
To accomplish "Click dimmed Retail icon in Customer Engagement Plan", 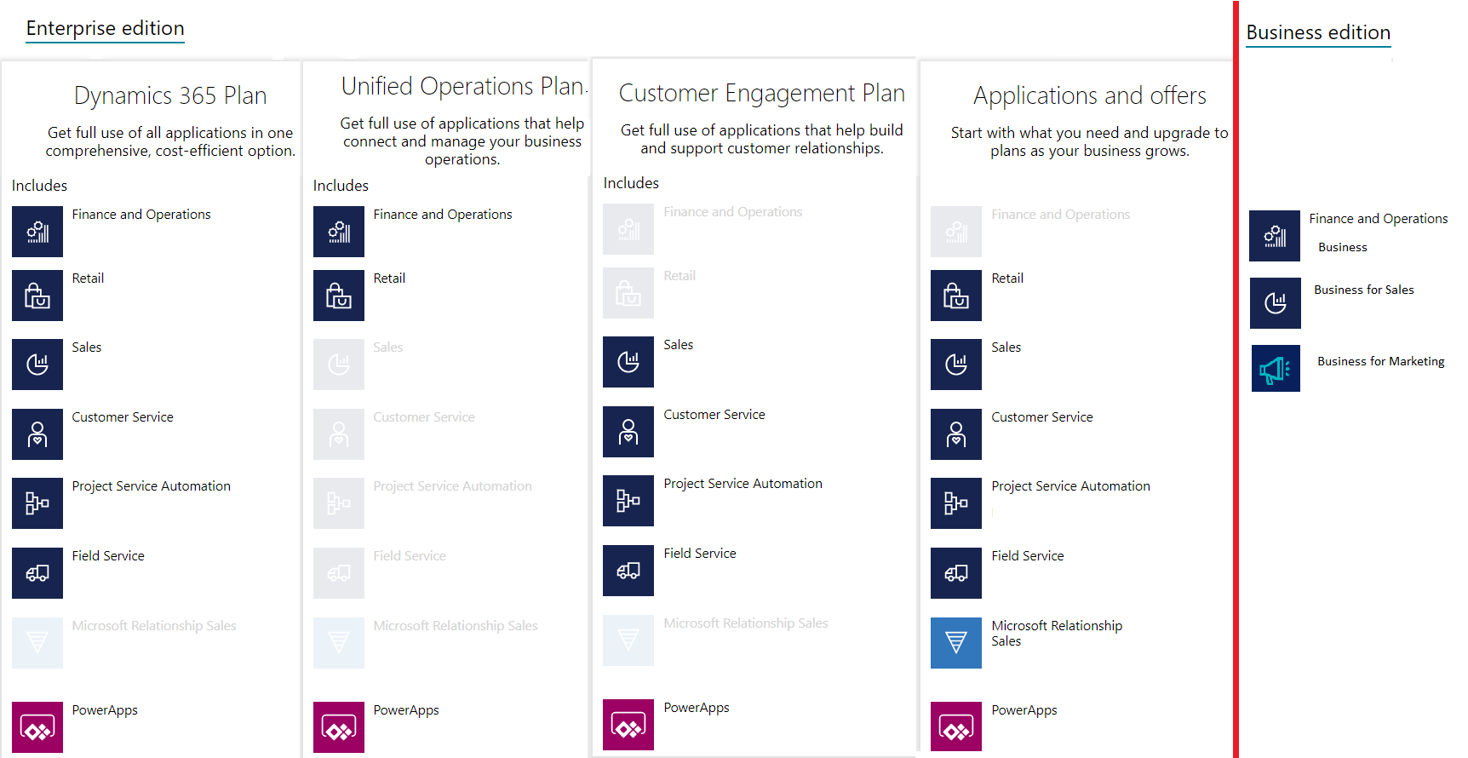I will pos(628,293).
